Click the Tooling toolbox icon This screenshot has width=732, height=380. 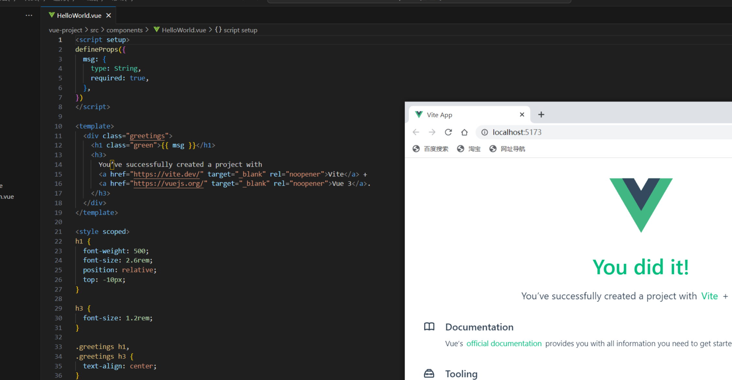(x=429, y=374)
